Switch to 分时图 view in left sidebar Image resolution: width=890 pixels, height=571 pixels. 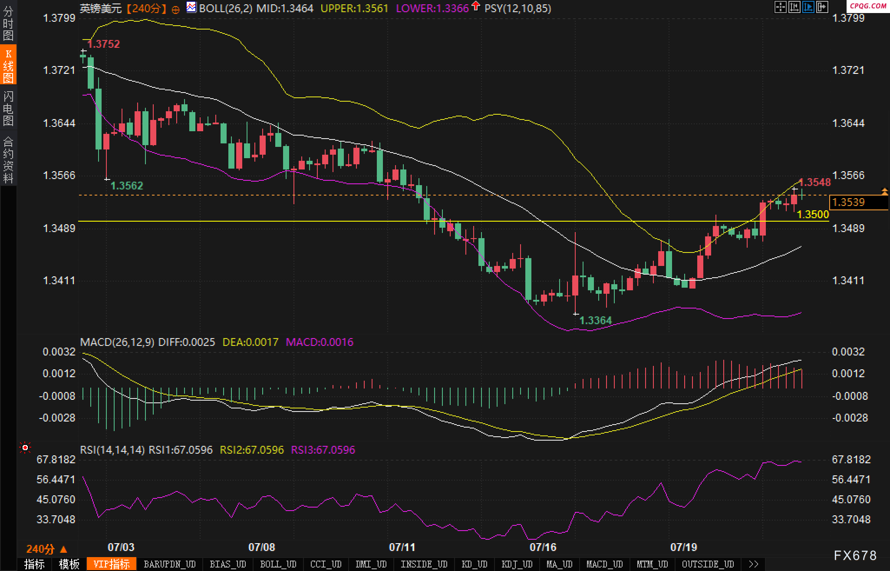pos(8,23)
